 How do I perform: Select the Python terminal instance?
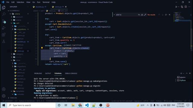181,80
